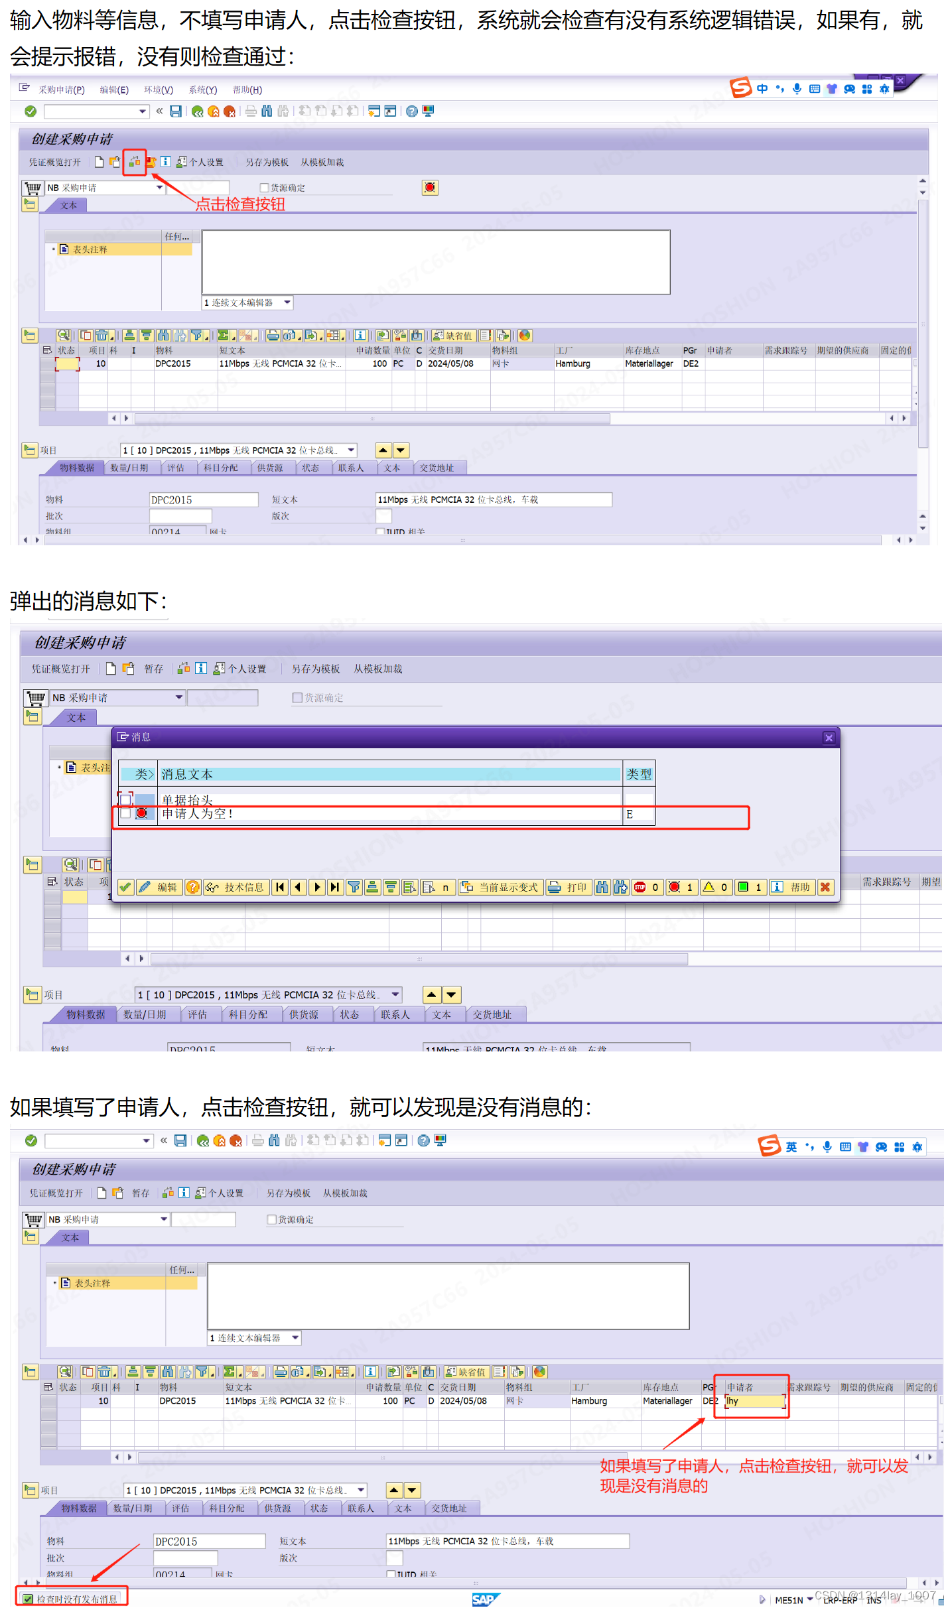Image resolution: width=946 pixels, height=1608 pixels.
Task: Click the red error counter showing 1
Action: (x=681, y=887)
